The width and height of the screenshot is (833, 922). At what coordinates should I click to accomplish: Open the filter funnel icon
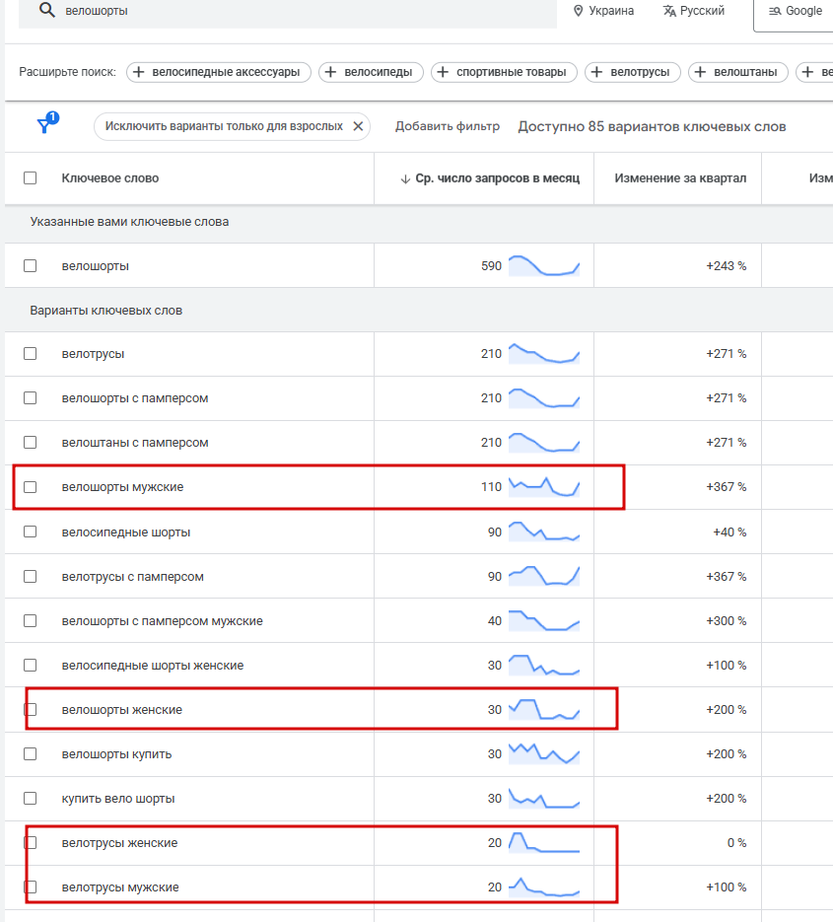pyautogui.click(x=45, y=125)
